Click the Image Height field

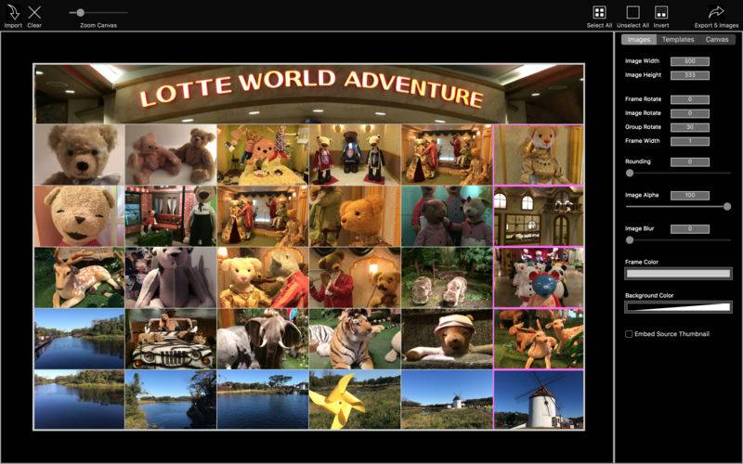[x=690, y=75]
